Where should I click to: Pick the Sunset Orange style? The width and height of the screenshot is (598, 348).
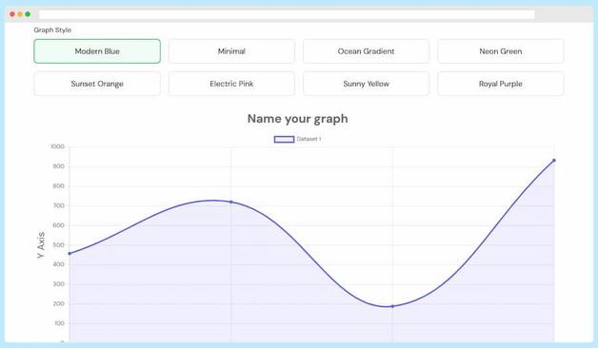coord(97,84)
